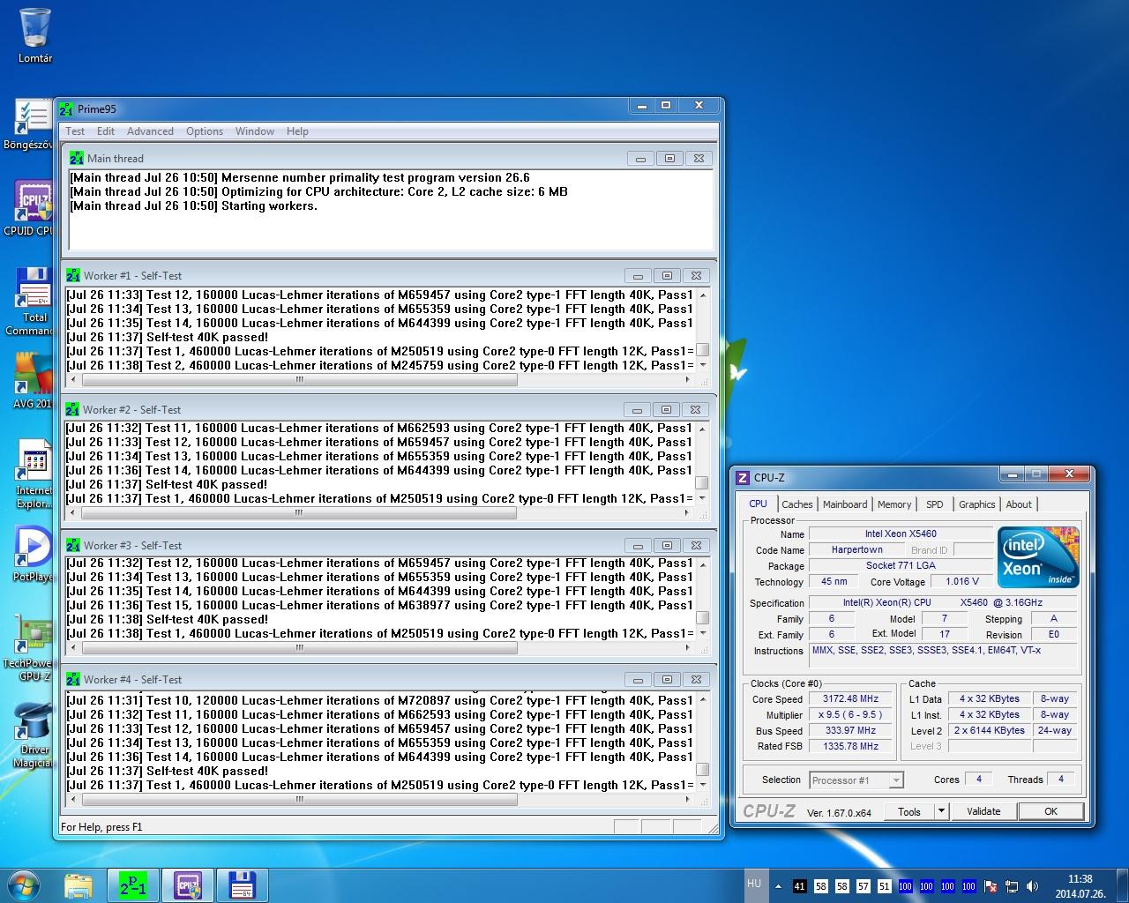Viewport: 1129px width, 903px height.
Task: Click the Prime95 title bar icon
Action: tap(66, 109)
